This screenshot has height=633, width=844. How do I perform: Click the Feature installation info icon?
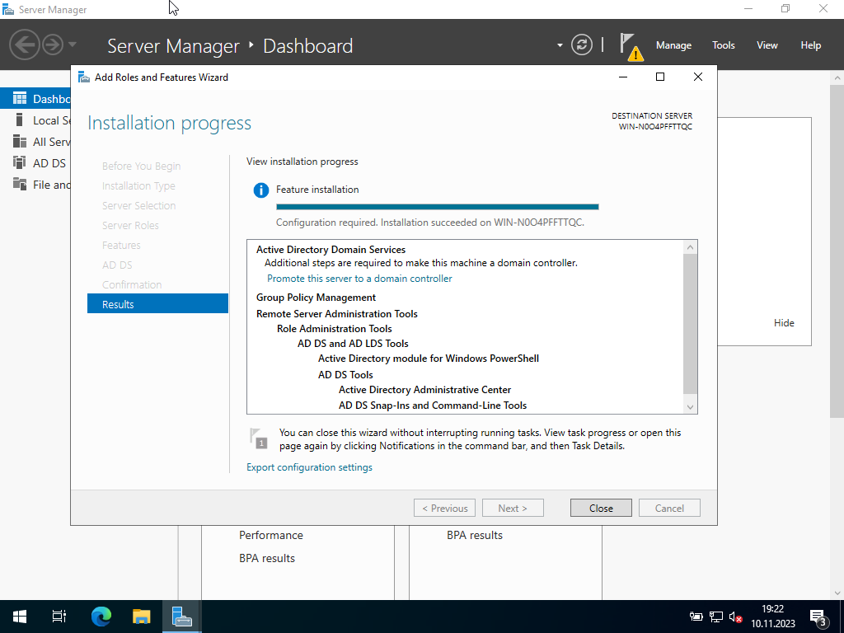point(261,190)
